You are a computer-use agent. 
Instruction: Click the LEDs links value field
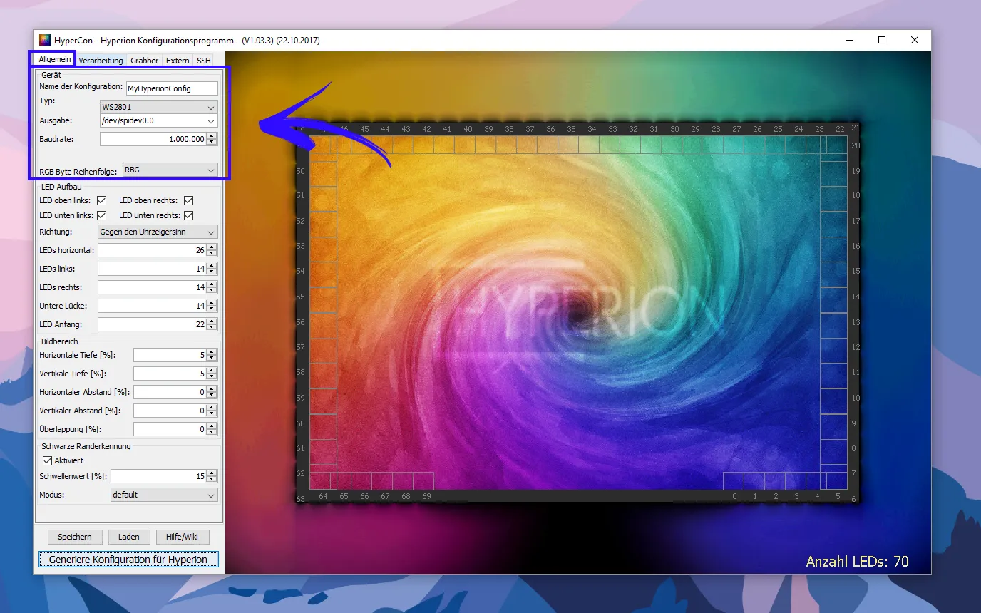click(x=152, y=269)
